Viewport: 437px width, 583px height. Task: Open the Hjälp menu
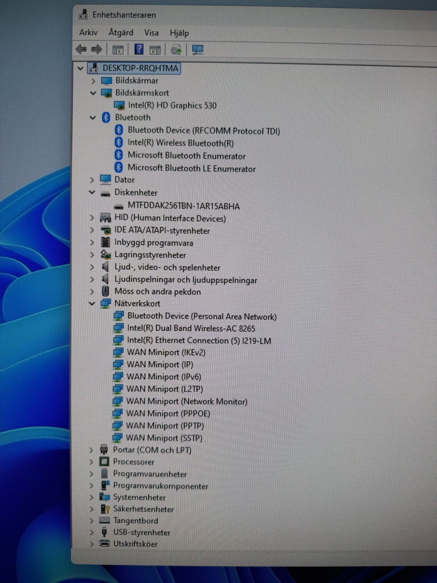point(179,33)
